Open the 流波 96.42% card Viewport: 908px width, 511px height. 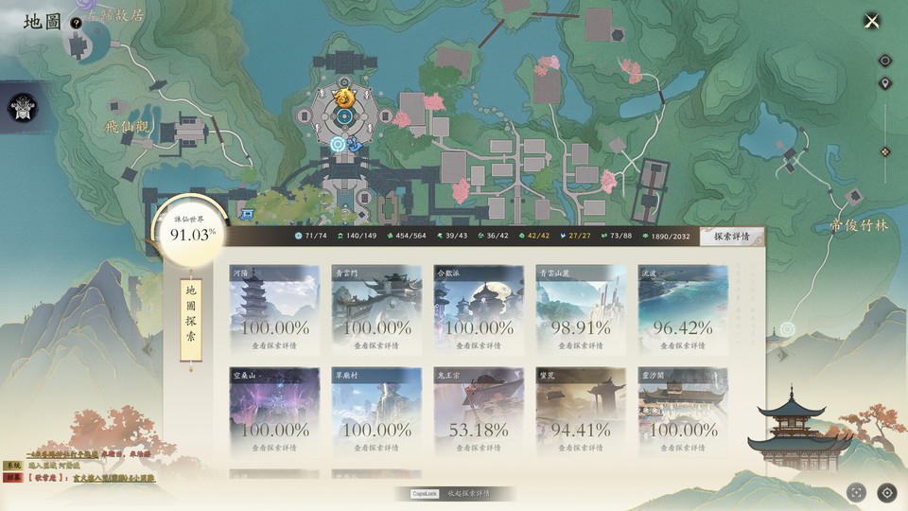683,308
